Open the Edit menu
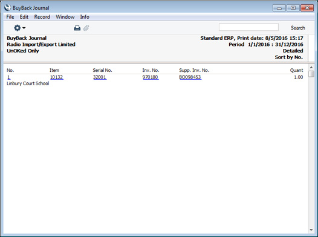This screenshot has height=237, width=318. tap(24, 17)
